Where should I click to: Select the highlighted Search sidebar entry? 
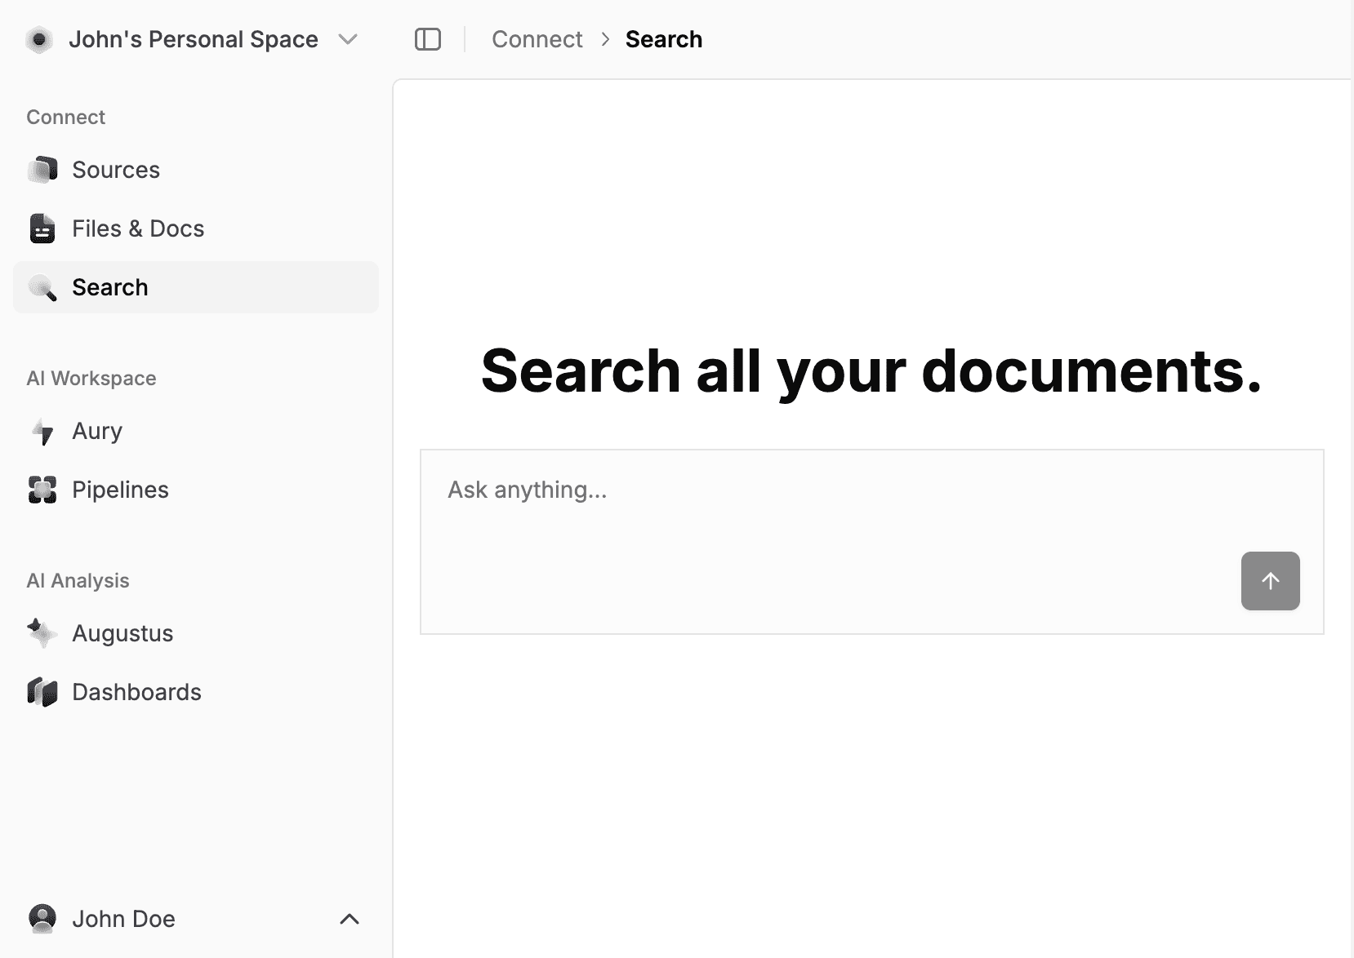pyautogui.click(x=110, y=287)
